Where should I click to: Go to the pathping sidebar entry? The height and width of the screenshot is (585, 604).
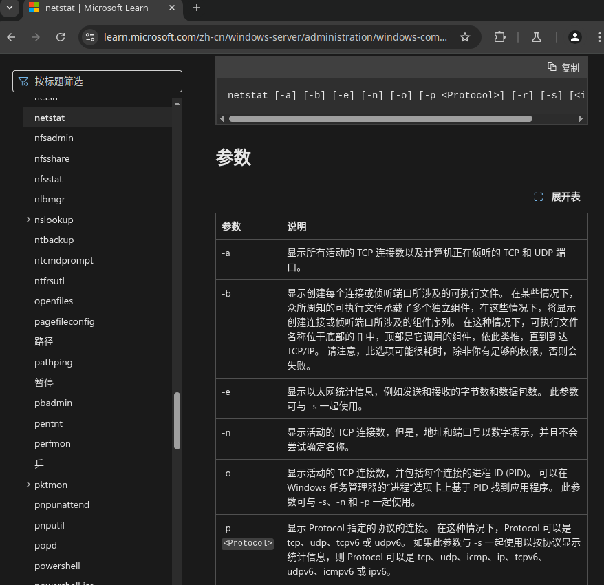[53, 362]
